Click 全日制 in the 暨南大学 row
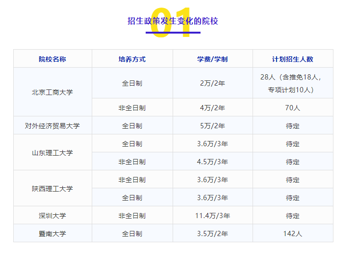 [132, 234]
